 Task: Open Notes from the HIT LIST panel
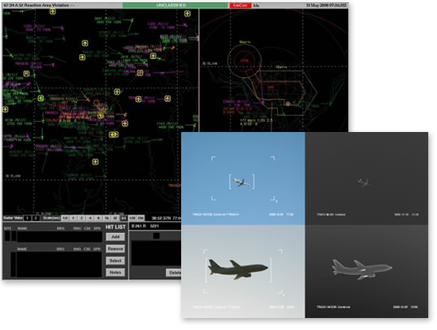point(115,272)
